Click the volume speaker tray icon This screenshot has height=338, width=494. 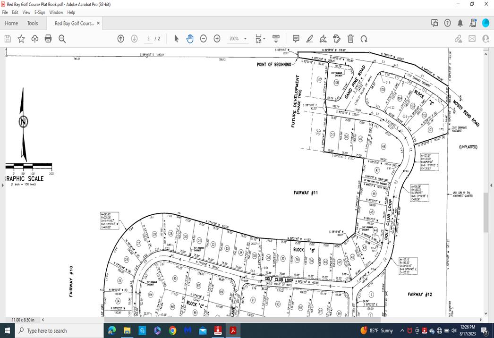[x=454, y=330]
